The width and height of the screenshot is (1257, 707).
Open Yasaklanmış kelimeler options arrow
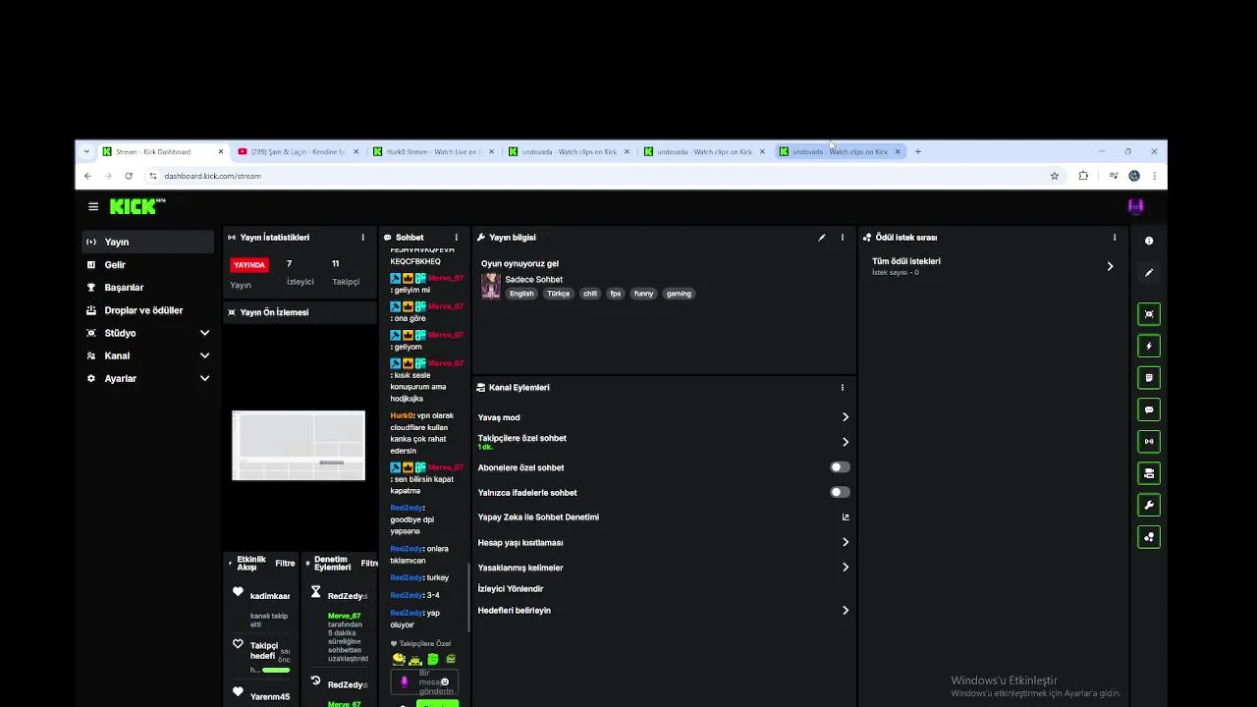pyautogui.click(x=845, y=568)
